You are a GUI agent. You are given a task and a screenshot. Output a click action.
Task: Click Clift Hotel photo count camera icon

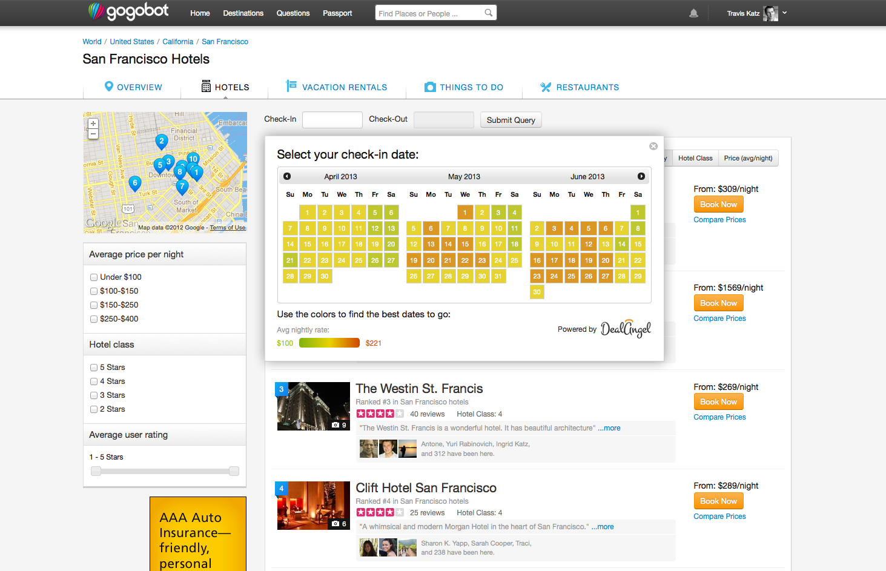(336, 524)
